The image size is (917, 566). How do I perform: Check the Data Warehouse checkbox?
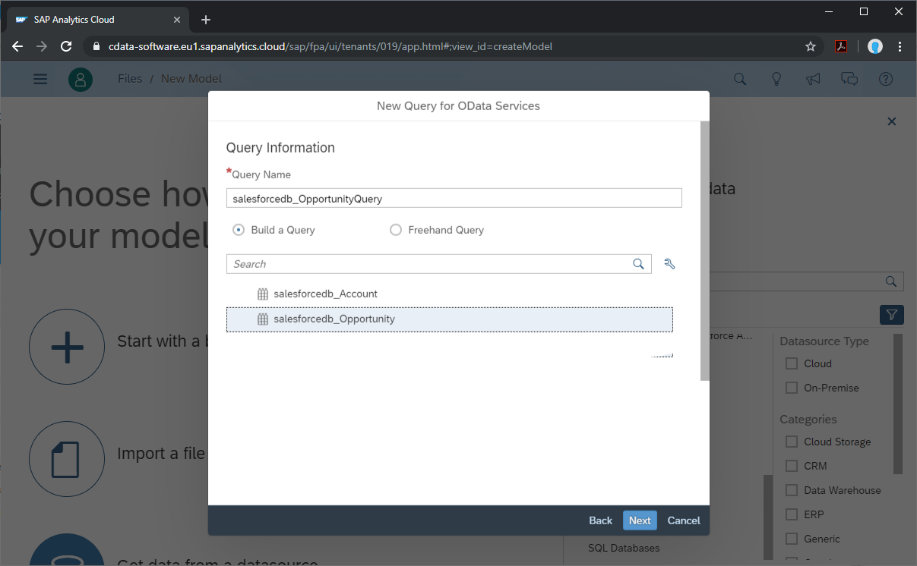(790, 489)
